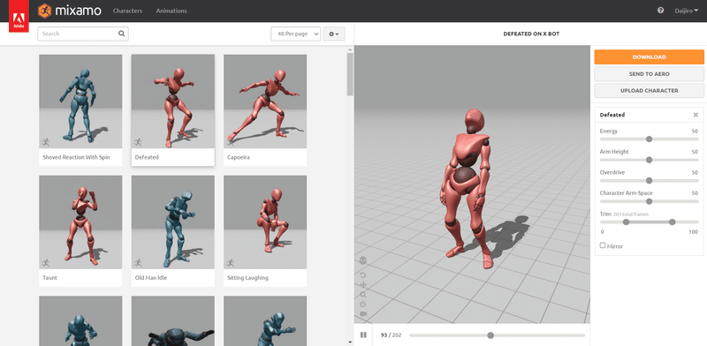Go to the Animations tab

[x=171, y=11]
